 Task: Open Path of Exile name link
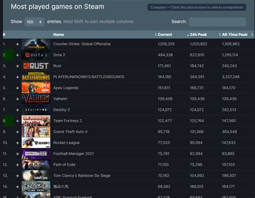pos(64,165)
